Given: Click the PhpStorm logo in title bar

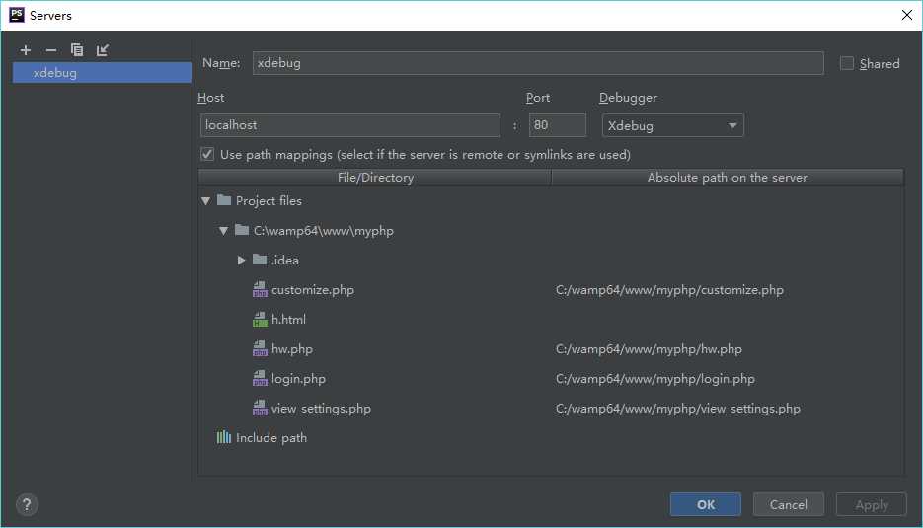Looking at the screenshot, I should click(x=17, y=15).
